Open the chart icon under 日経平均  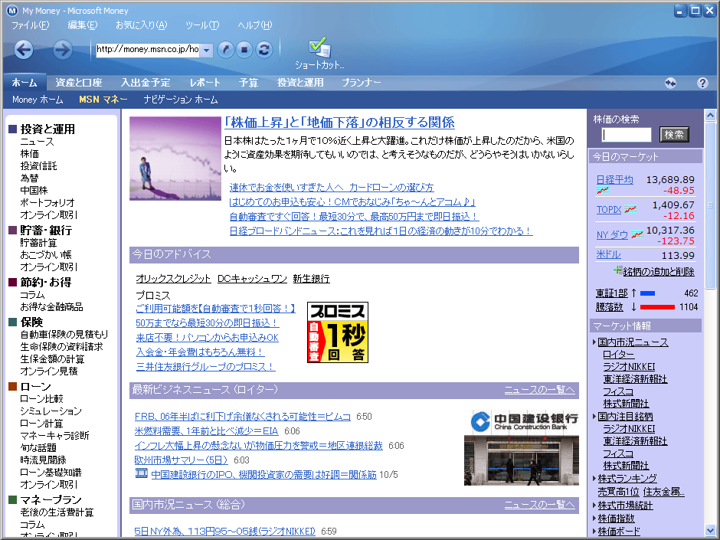[603, 190]
